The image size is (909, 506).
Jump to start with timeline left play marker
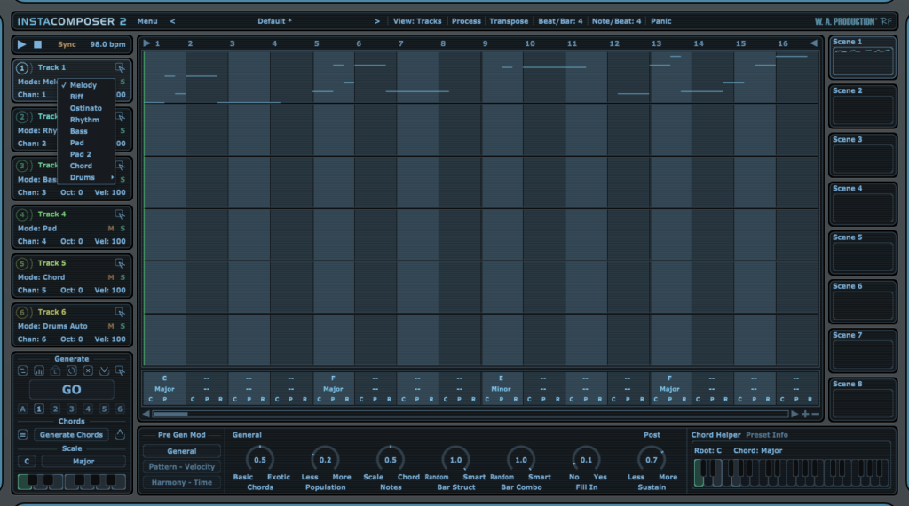(x=146, y=43)
